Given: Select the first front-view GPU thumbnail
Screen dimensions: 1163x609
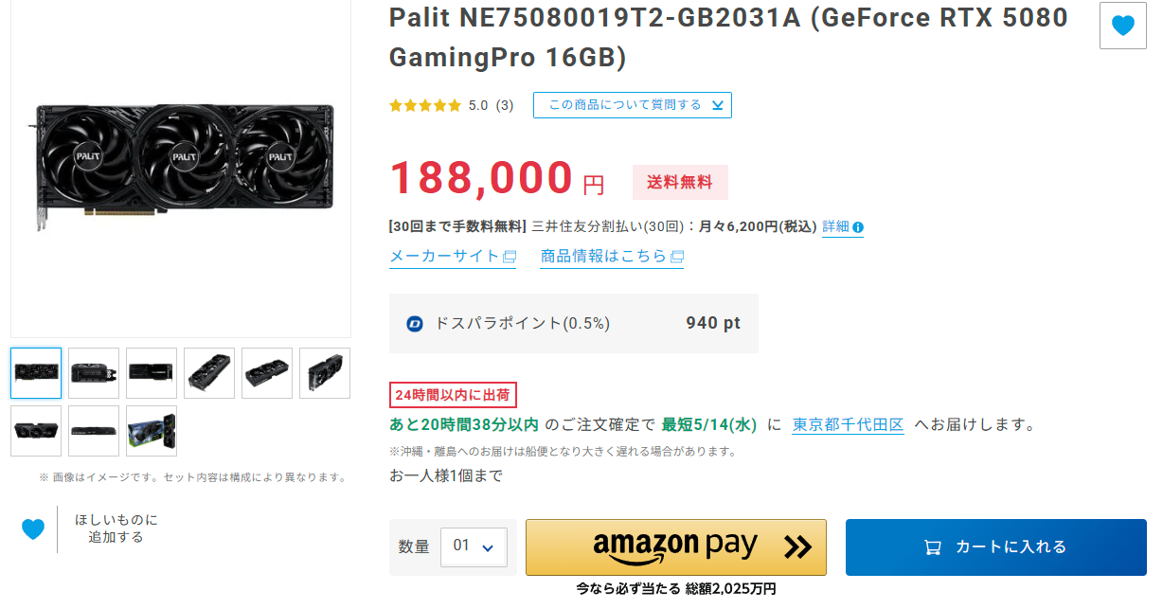Looking at the screenshot, I should (x=36, y=373).
